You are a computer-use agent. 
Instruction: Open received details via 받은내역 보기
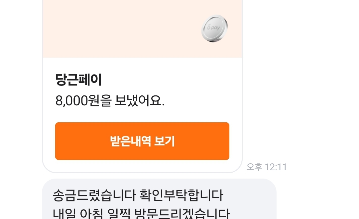pos(142,141)
